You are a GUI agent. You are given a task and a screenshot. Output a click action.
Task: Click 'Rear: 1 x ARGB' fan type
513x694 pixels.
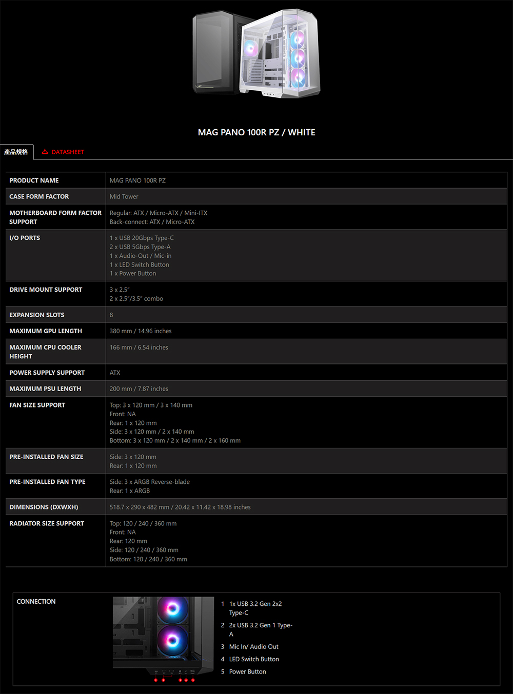coord(130,491)
